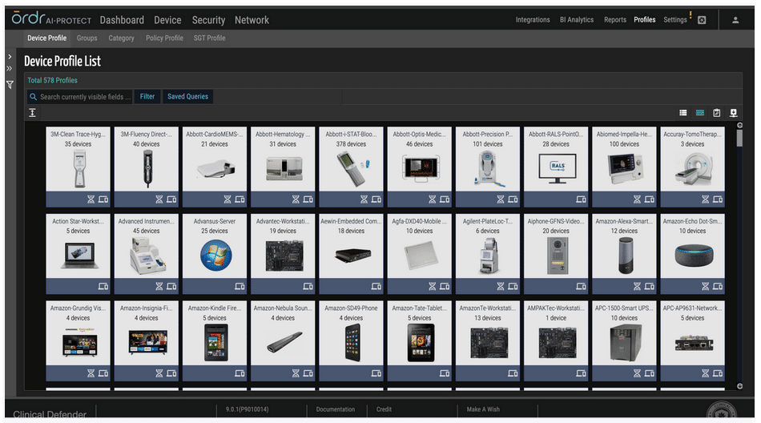The width and height of the screenshot is (761, 423).
Task: Open the Advansus-Server profile thumbnail
Action: [x=215, y=255]
